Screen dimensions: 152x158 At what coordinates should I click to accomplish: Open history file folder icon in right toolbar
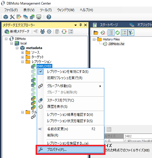coord(96,33)
